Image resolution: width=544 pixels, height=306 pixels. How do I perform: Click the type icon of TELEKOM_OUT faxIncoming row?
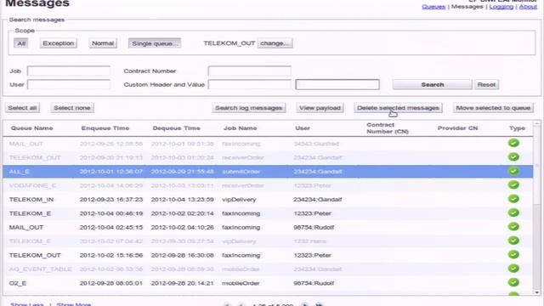click(x=513, y=255)
